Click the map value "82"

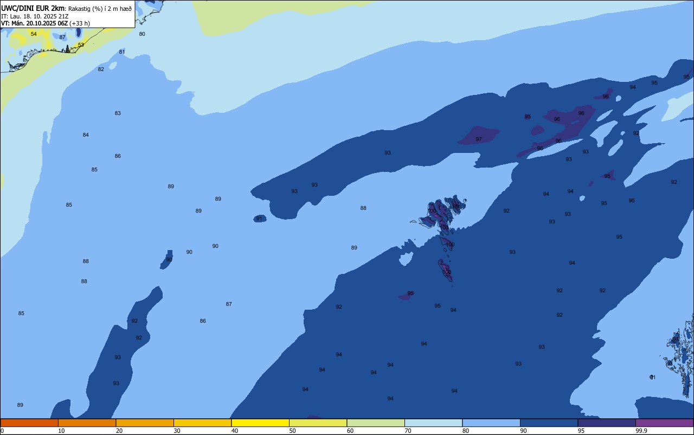point(101,69)
